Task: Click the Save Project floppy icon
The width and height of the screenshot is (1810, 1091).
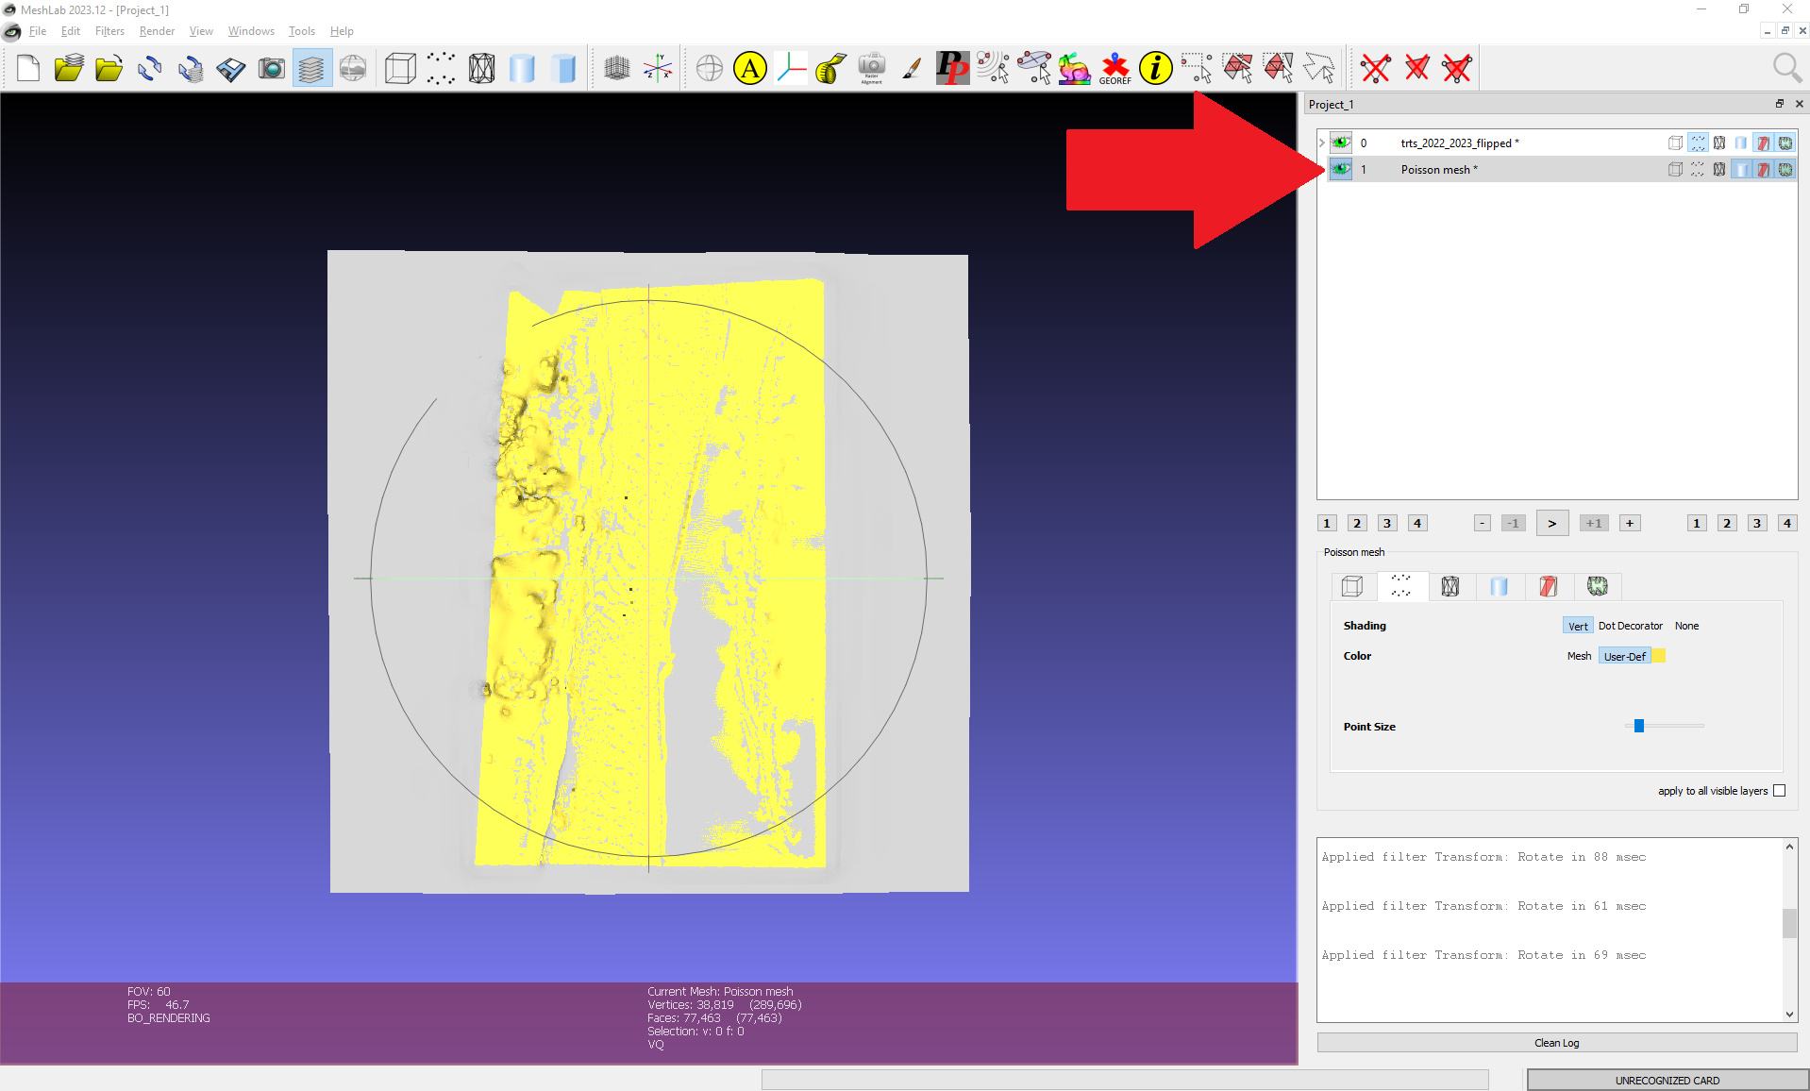Action: point(231,68)
